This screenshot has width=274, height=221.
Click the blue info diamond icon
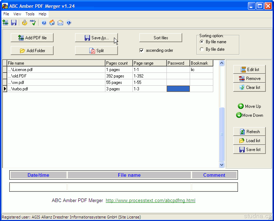[69, 23]
